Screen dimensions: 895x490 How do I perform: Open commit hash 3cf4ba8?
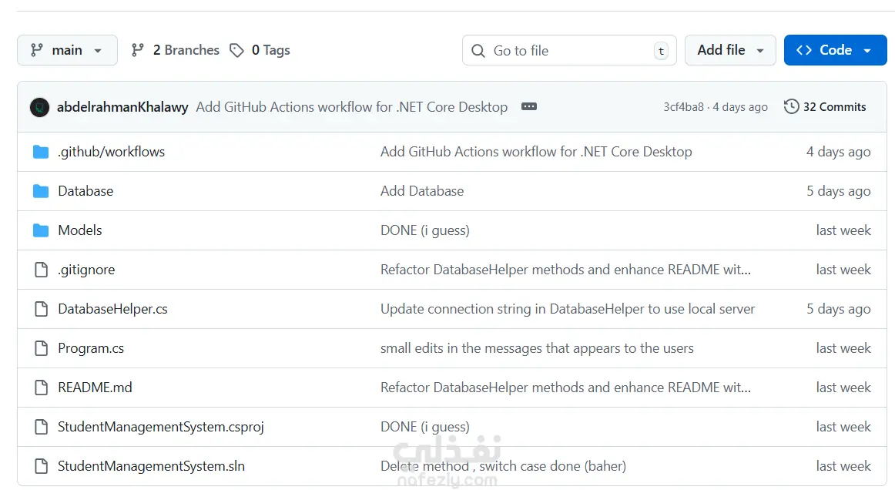click(x=683, y=107)
